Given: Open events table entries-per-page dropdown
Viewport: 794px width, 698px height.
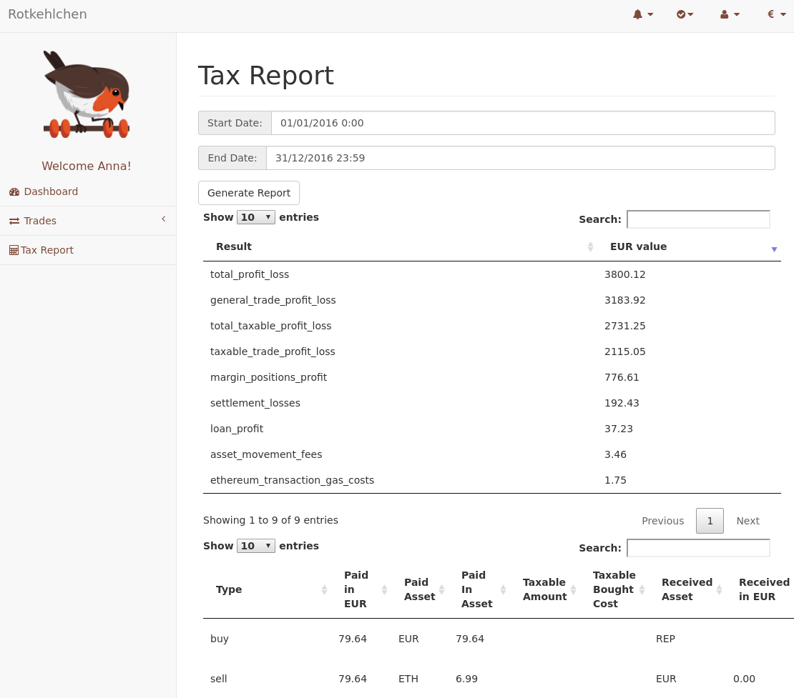Looking at the screenshot, I should (x=255, y=546).
